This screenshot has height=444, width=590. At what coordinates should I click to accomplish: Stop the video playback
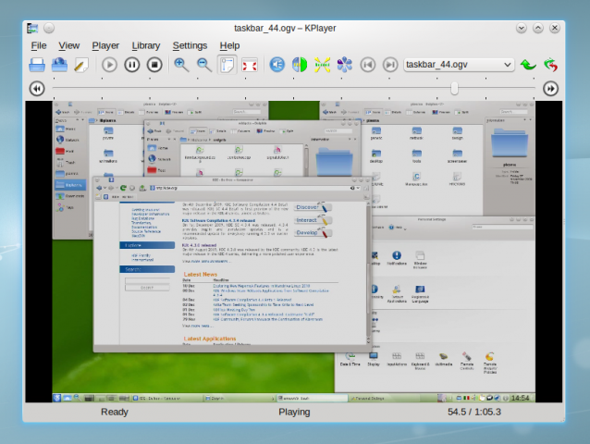[x=154, y=65]
